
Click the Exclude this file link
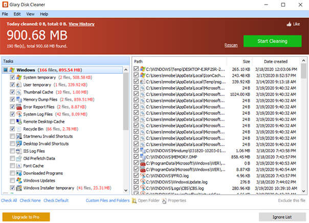pyautogui.click(x=292, y=200)
